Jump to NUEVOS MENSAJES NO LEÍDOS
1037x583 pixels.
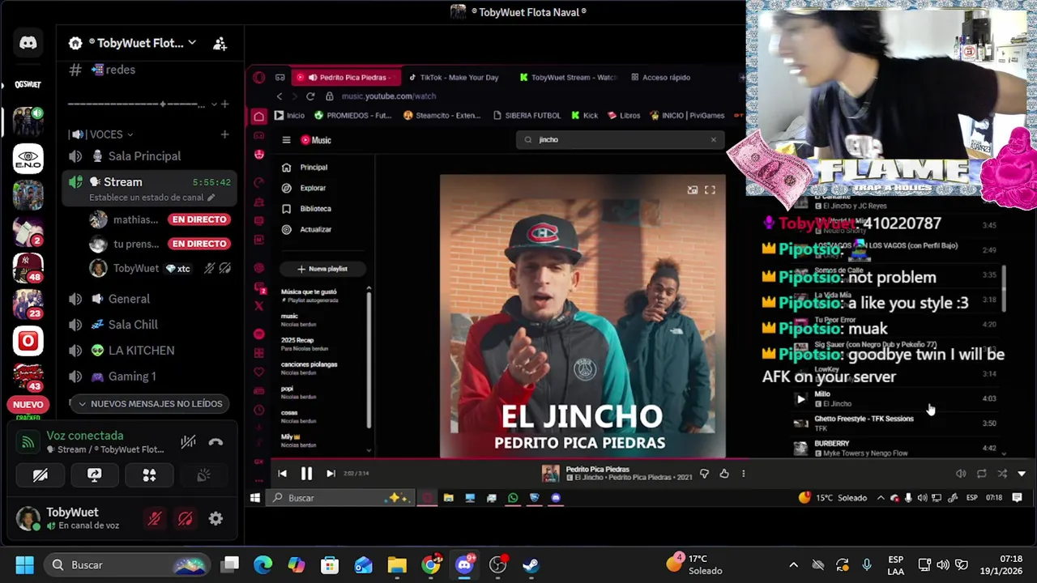[x=151, y=403]
